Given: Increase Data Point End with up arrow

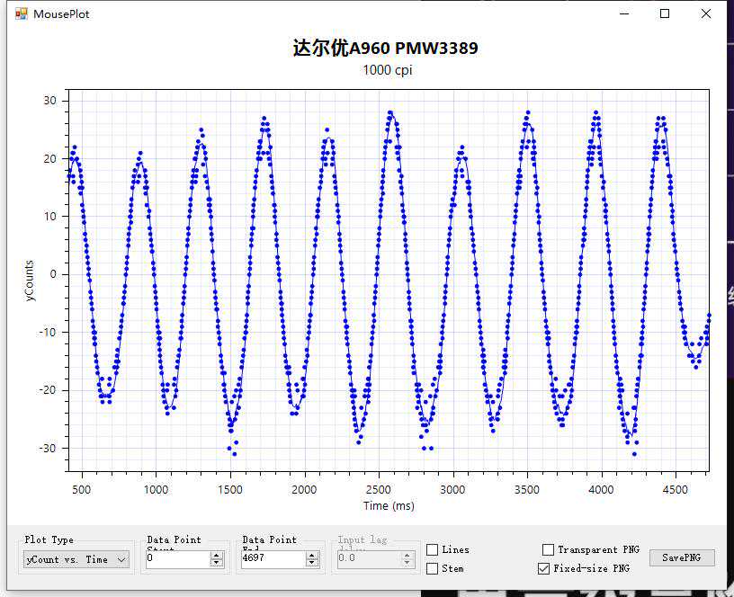Looking at the screenshot, I should (312, 555).
